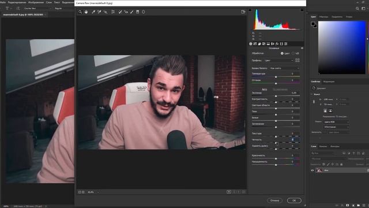Click the OK button in Camera Raw

pyautogui.click(x=294, y=200)
